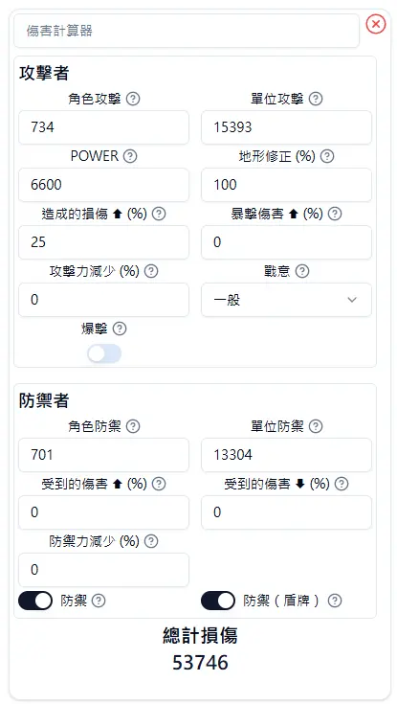Click the help icon beside 角色攻擊
Screen dimensions: 397x704
click(133, 99)
